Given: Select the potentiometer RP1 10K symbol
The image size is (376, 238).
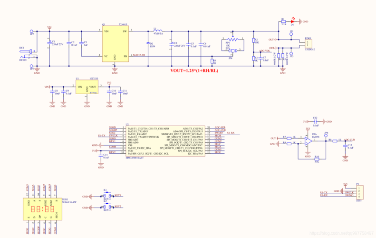Looking at the screenshot, I should tap(233, 39).
